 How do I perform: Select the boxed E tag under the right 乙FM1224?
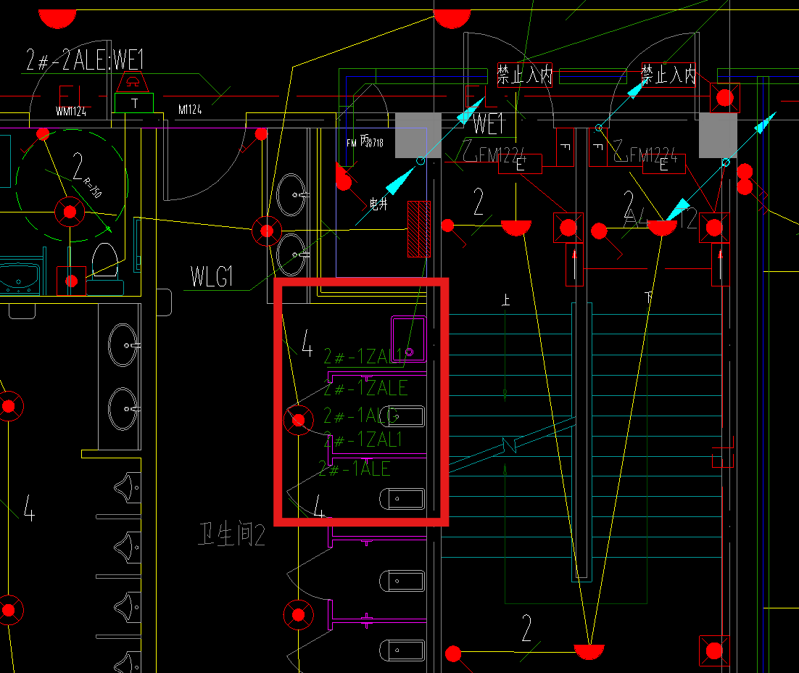[663, 164]
